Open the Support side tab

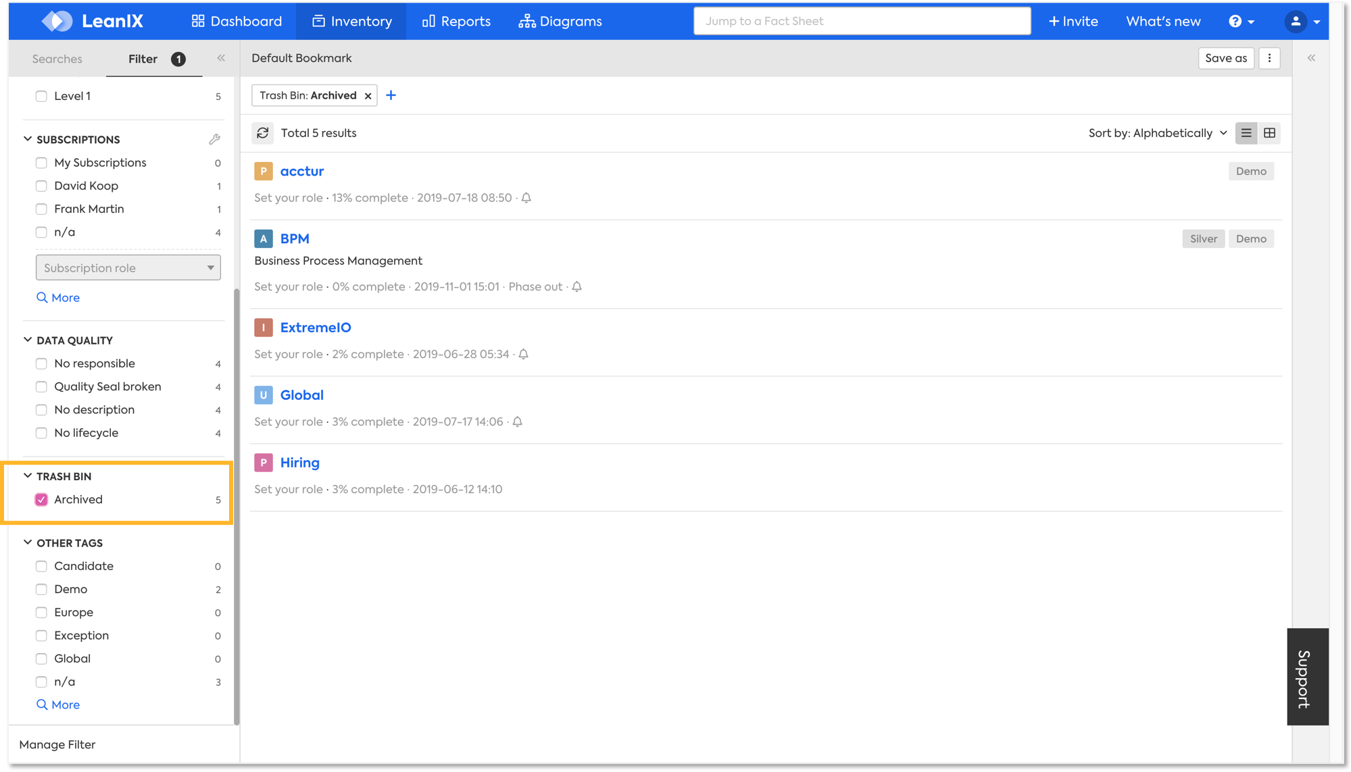(x=1307, y=677)
